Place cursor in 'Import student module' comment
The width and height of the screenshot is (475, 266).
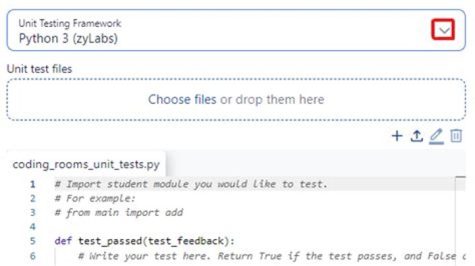(x=191, y=184)
